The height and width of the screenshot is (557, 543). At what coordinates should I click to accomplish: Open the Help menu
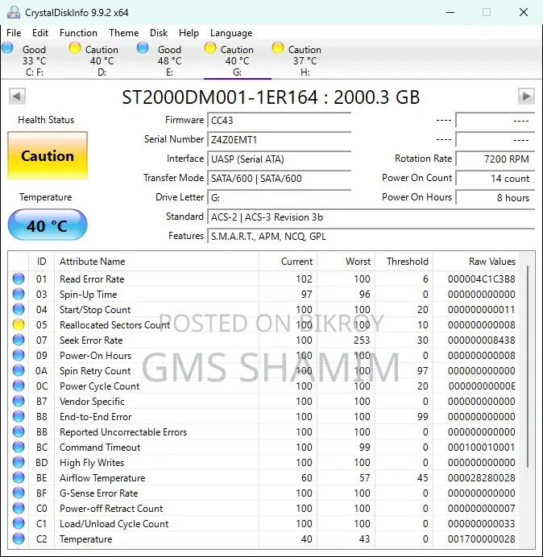pyautogui.click(x=189, y=33)
